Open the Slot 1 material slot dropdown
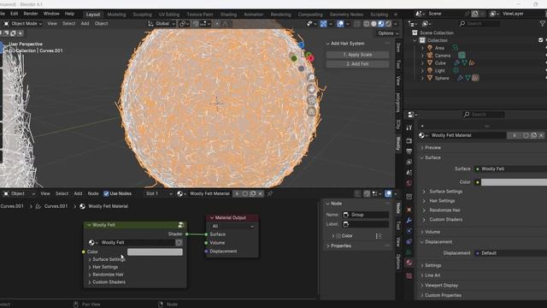This screenshot has width=547, height=308. pyautogui.click(x=159, y=193)
